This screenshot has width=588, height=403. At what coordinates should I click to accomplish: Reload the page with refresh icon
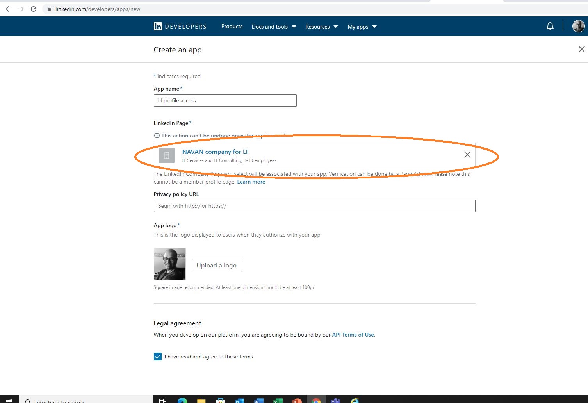point(34,9)
